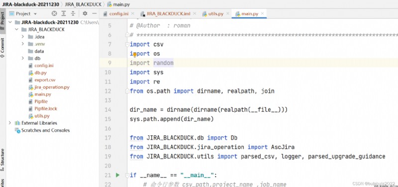Image resolution: width=398 pixels, height=187 pixels.
Task: Click main.py breadcrumb in navigation bar
Action: pos(118,4)
